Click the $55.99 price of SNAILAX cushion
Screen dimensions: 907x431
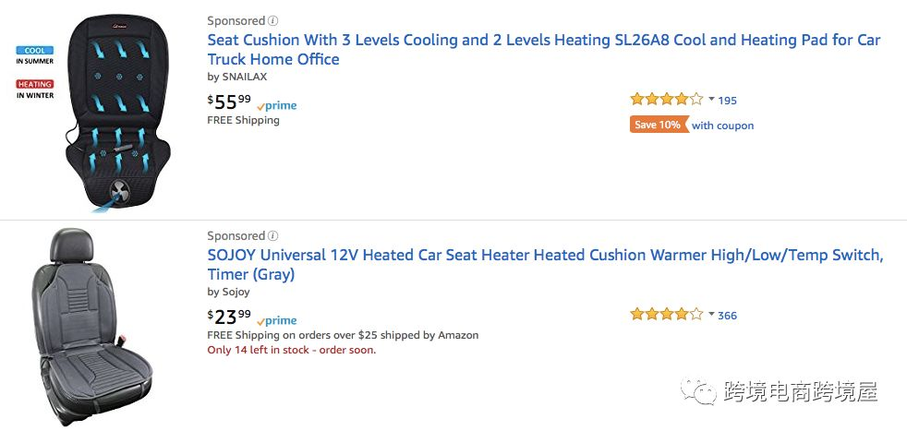(229, 102)
